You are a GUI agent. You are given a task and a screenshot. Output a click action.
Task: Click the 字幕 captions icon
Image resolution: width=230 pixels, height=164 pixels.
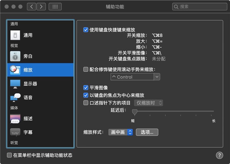[x=15, y=132]
